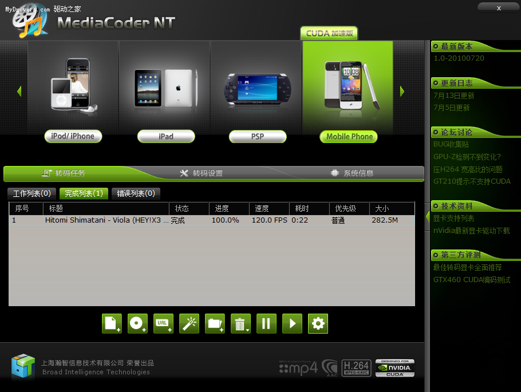Click the iPad preset button
This screenshot has height=392, width=521.
point(166,136)
